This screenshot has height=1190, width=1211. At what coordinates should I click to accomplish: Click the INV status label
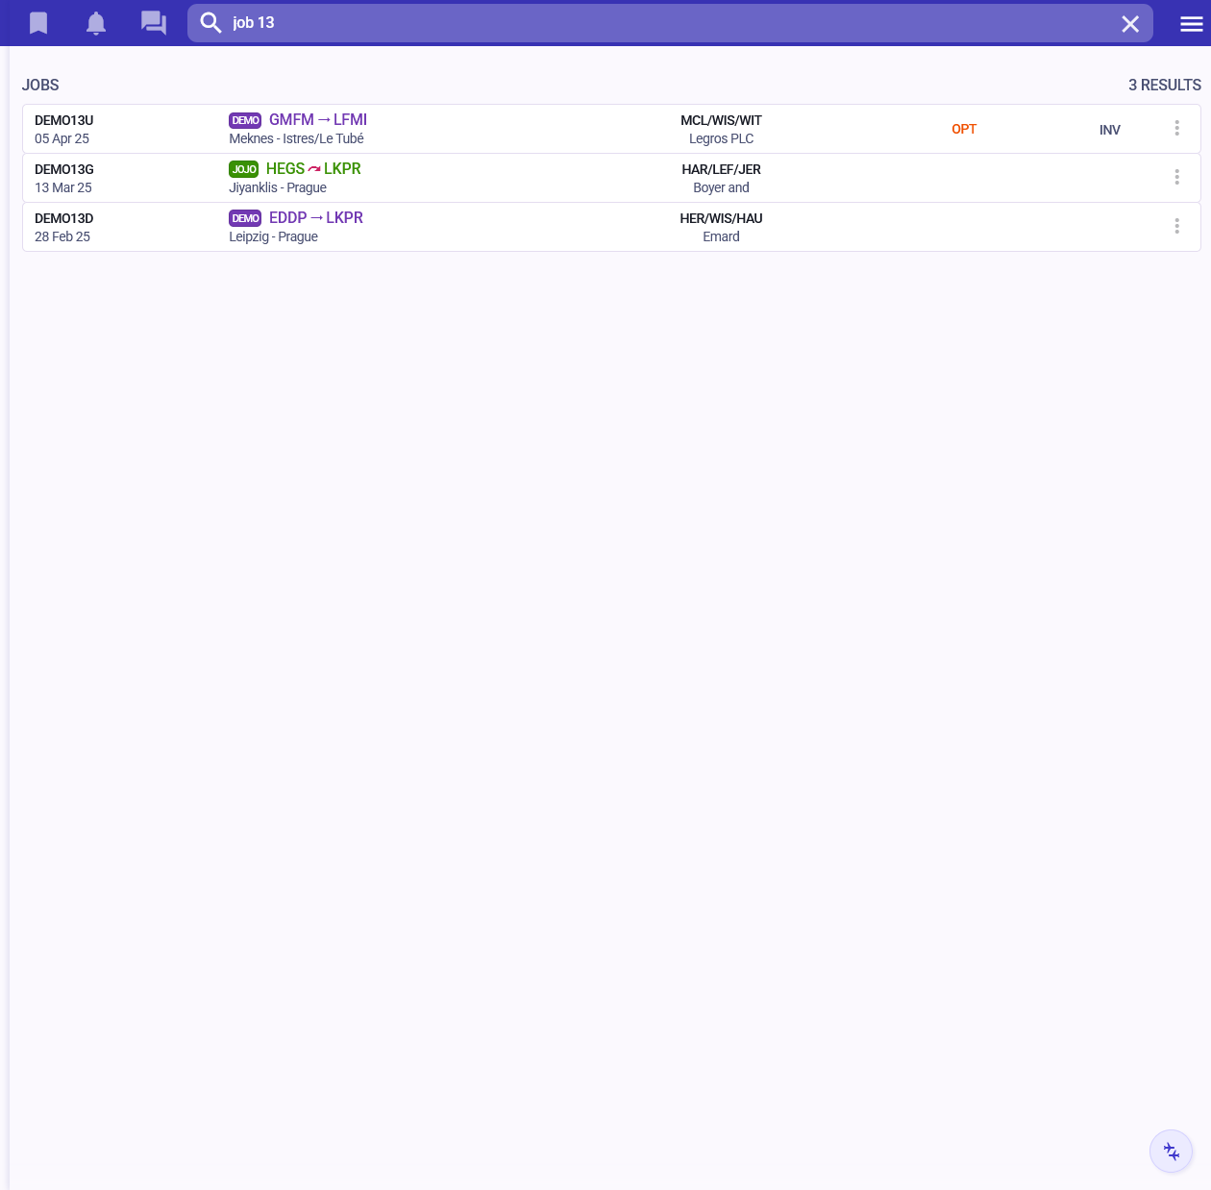pos(1109,130)
